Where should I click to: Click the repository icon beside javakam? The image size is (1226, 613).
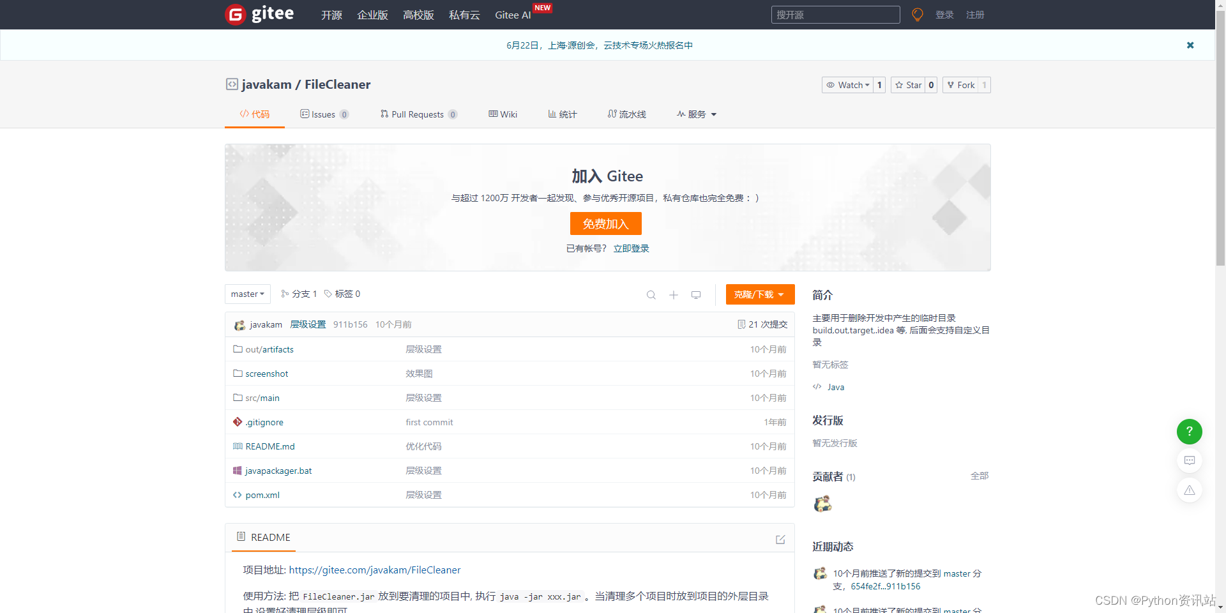(x=232, y=84)
